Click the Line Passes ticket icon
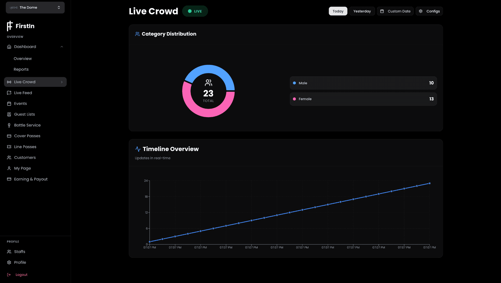Screen dimensions: 501x283 click(9, 147)
